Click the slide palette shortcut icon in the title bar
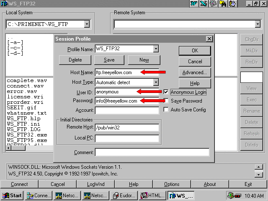The height and width of the screenshot is (201, 268). [x=213, y=4]
